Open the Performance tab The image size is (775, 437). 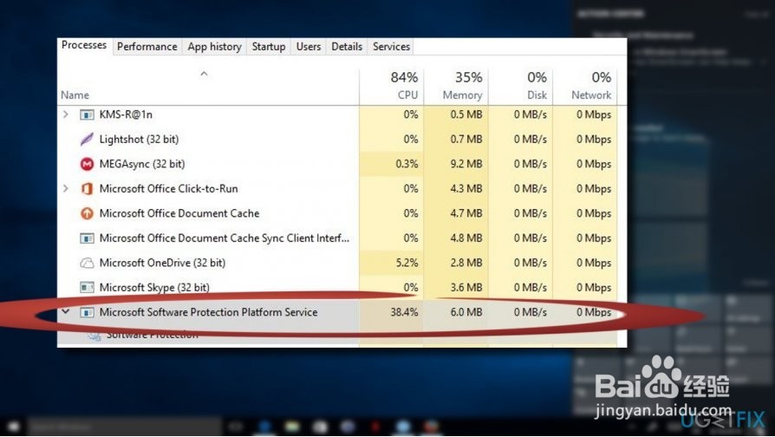point(147,47)
